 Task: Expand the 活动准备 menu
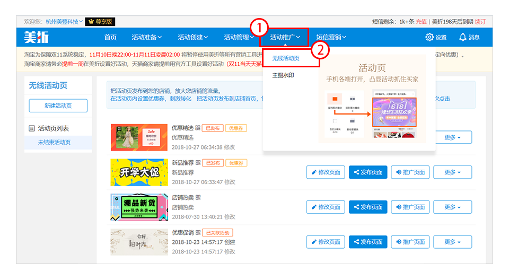146,37
